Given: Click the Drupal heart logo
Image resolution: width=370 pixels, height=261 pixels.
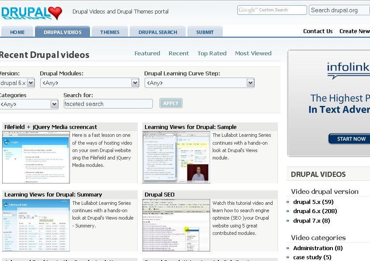Looking at the screenshot, I should [31, 13].
